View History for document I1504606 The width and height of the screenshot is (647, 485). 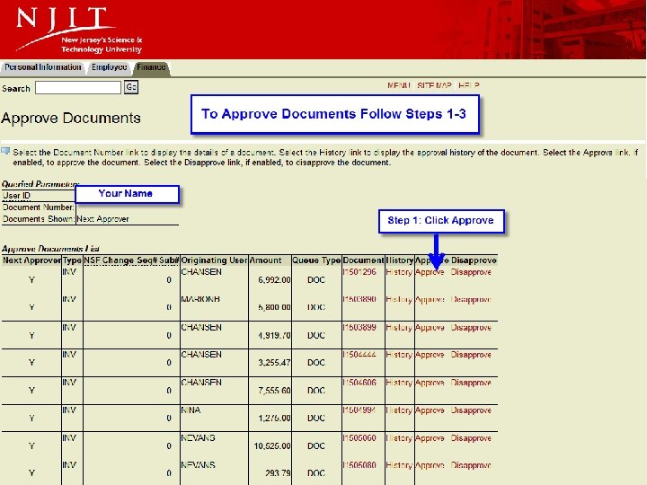pyautogui.click(x=399, y=383)
